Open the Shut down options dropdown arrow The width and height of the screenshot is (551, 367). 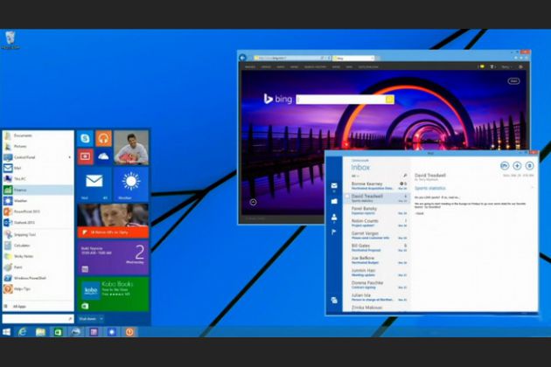(101, 319)
